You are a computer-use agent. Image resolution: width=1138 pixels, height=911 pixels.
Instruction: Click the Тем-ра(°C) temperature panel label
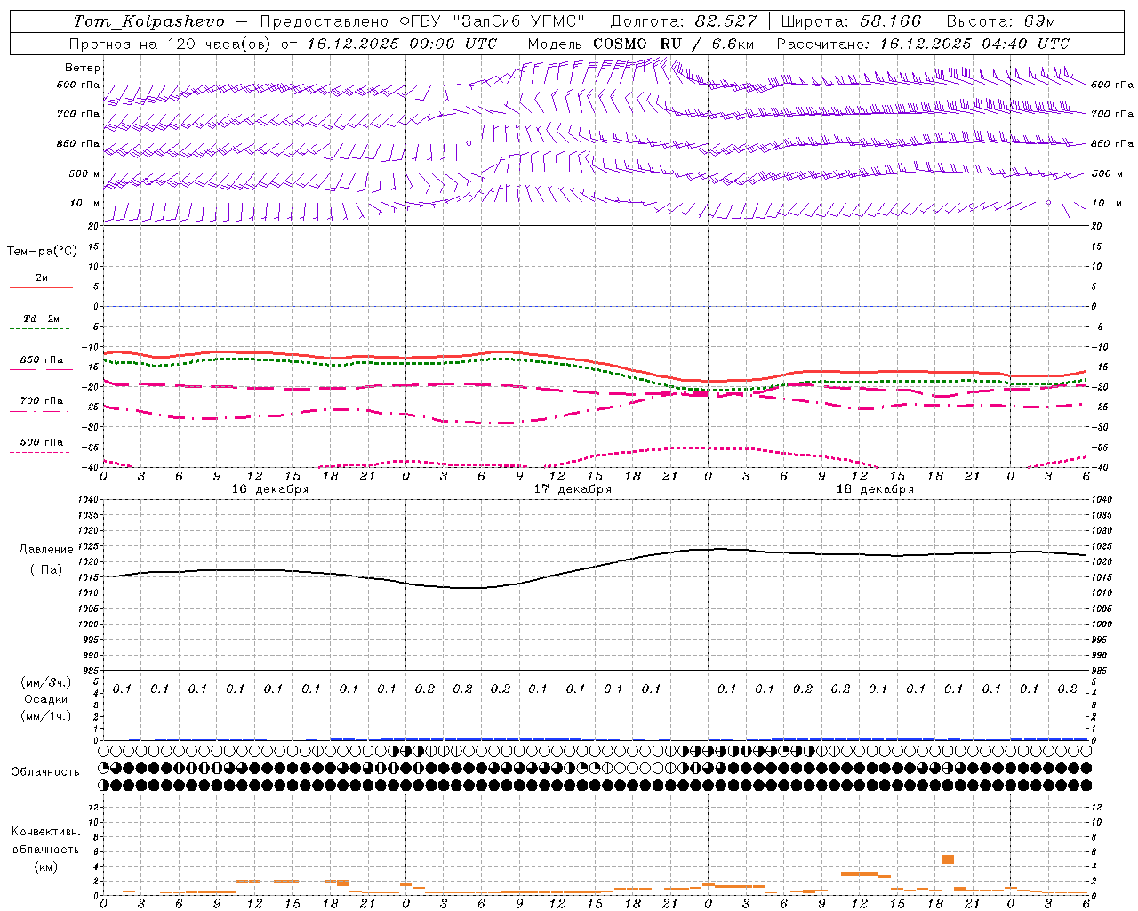tap(42, 252)
